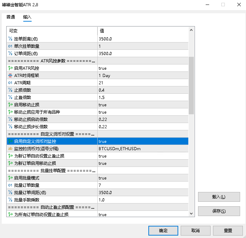Click the bool icon beside 为新订单自动设置止盈止损

pyautogui.click(x=10, y=156)
